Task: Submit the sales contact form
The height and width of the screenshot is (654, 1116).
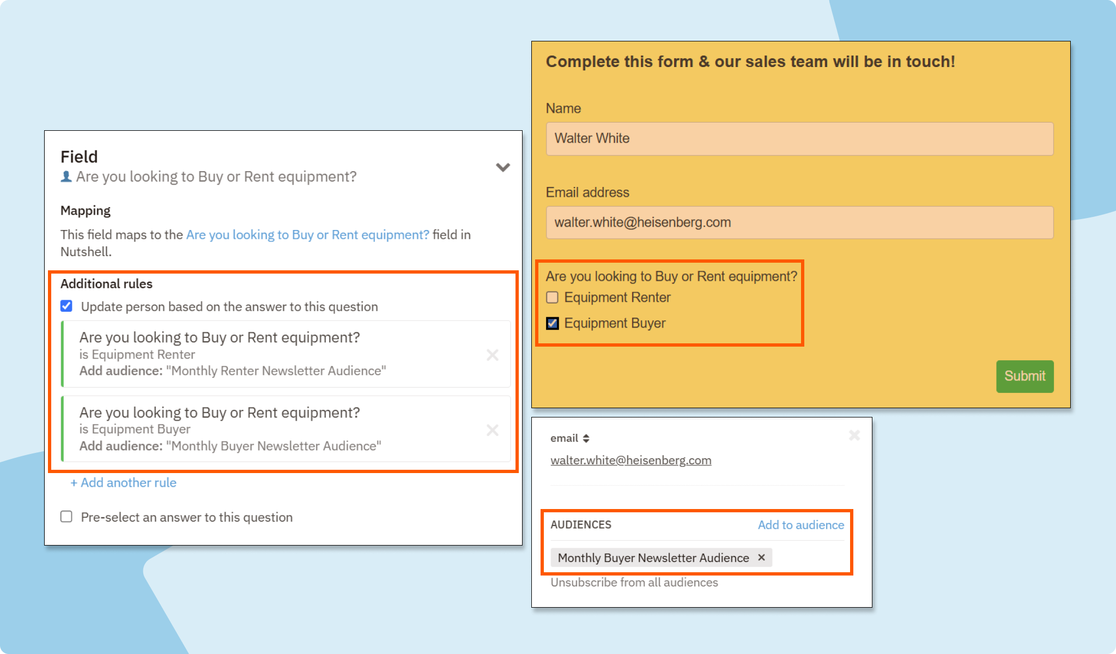Action: pyautogui.click(x=1024, y=376)
